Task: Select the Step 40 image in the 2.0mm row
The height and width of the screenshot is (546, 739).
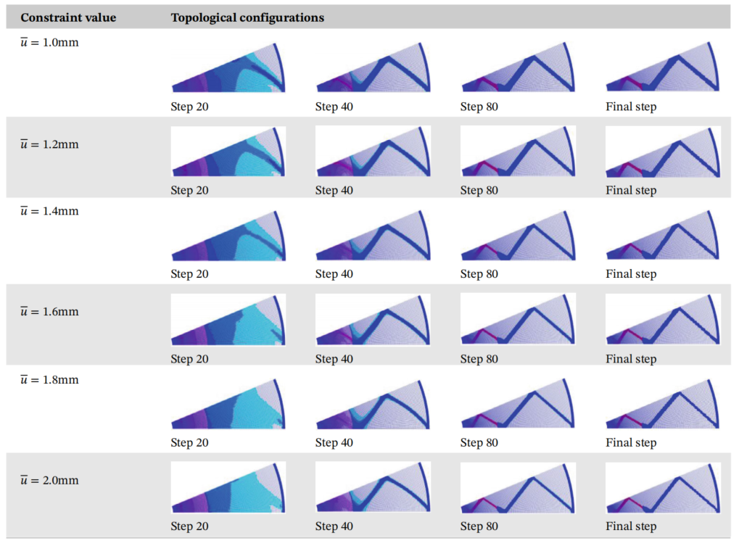Action: (x=373, y=488)
